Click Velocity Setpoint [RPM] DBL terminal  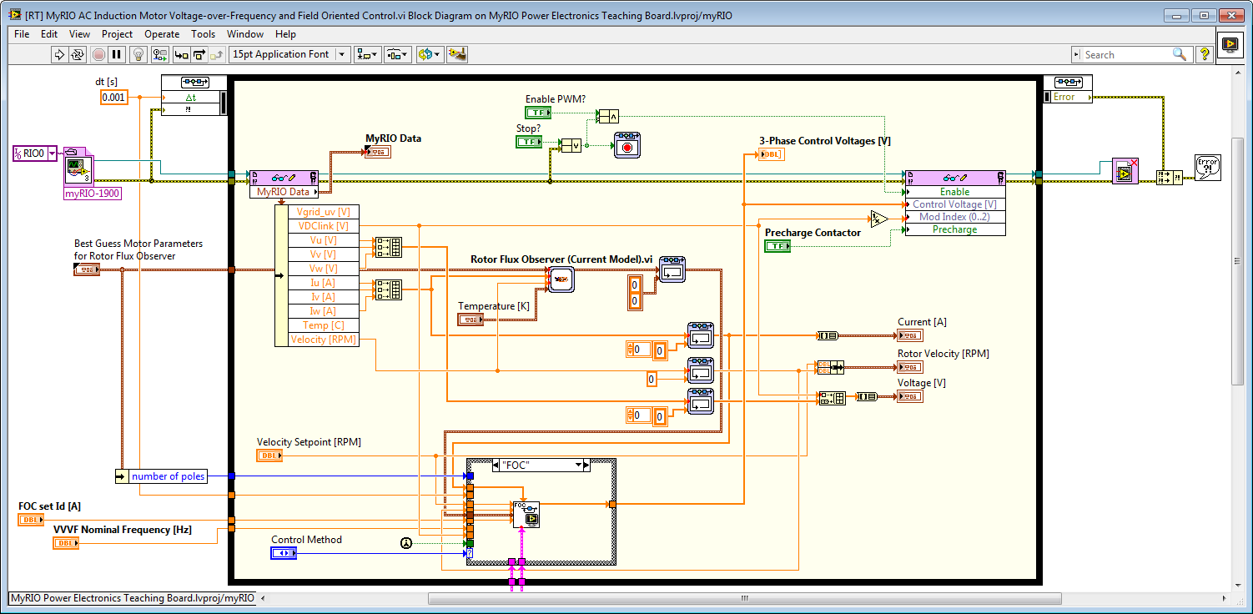coord(270,455)
